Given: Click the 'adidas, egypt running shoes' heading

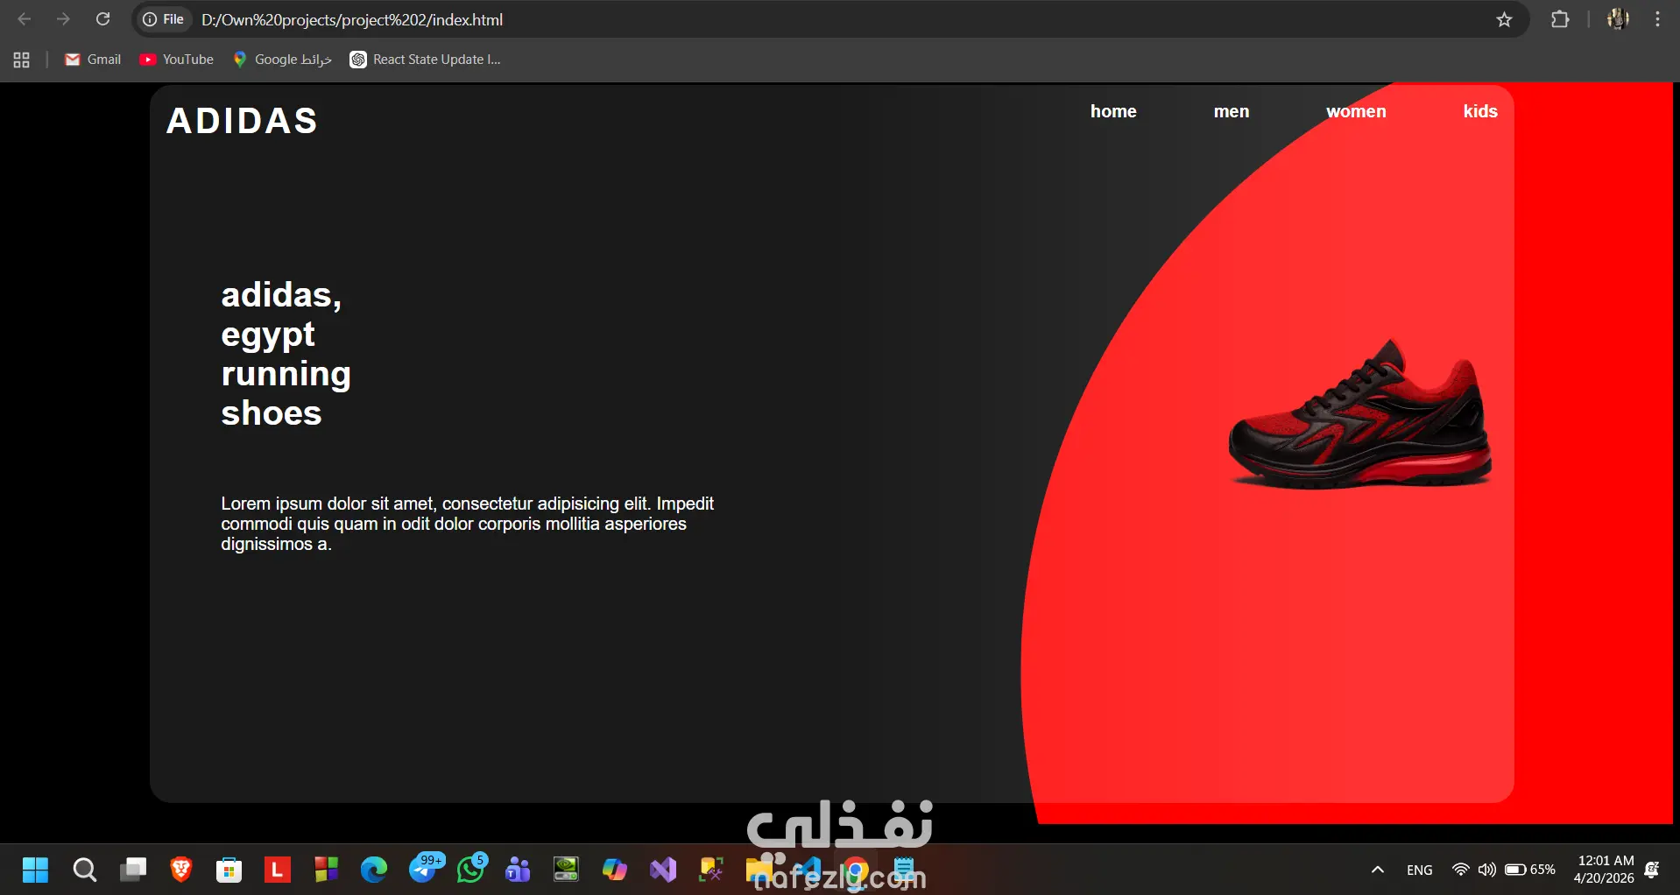Looking at the screenshot, I should [x=286, y=354].
